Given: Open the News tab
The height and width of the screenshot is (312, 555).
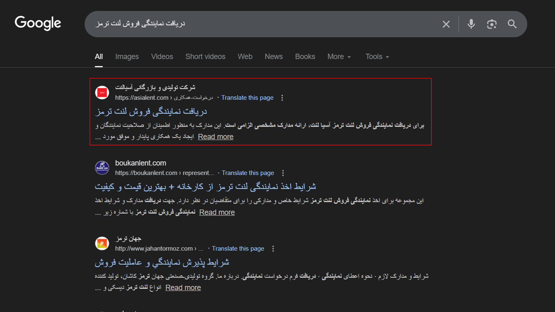Looking at the screenshot, I should (x=274, y=57).
